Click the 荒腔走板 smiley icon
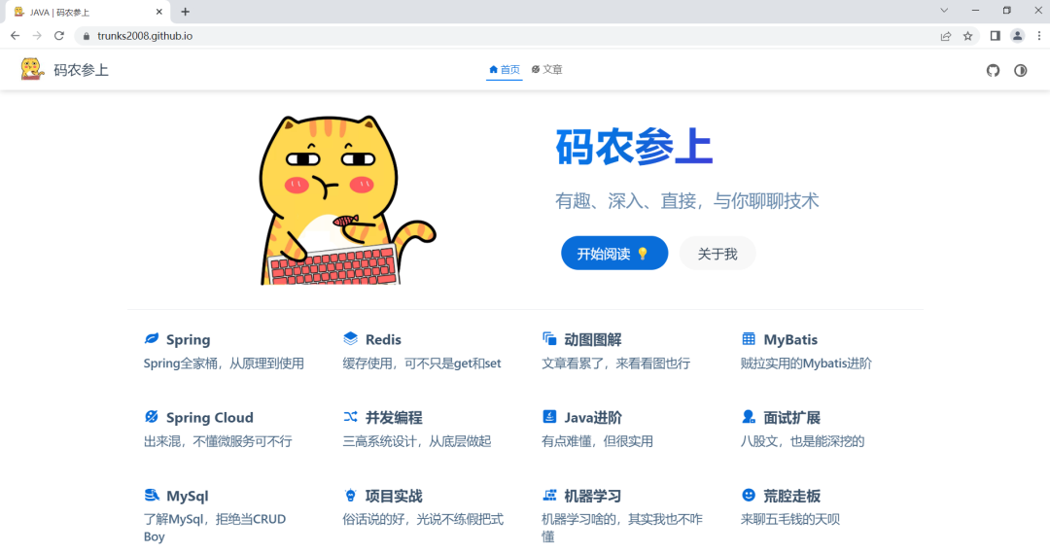Viewport: 1050px width, 553px height. tap(748, 495)
